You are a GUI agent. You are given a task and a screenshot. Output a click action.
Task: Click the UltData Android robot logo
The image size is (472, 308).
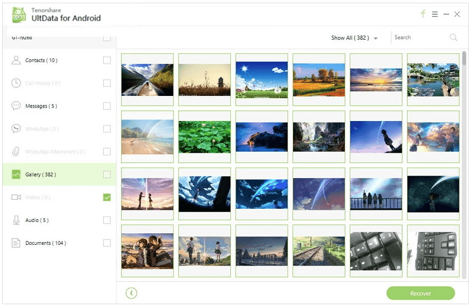coord(19,15)
